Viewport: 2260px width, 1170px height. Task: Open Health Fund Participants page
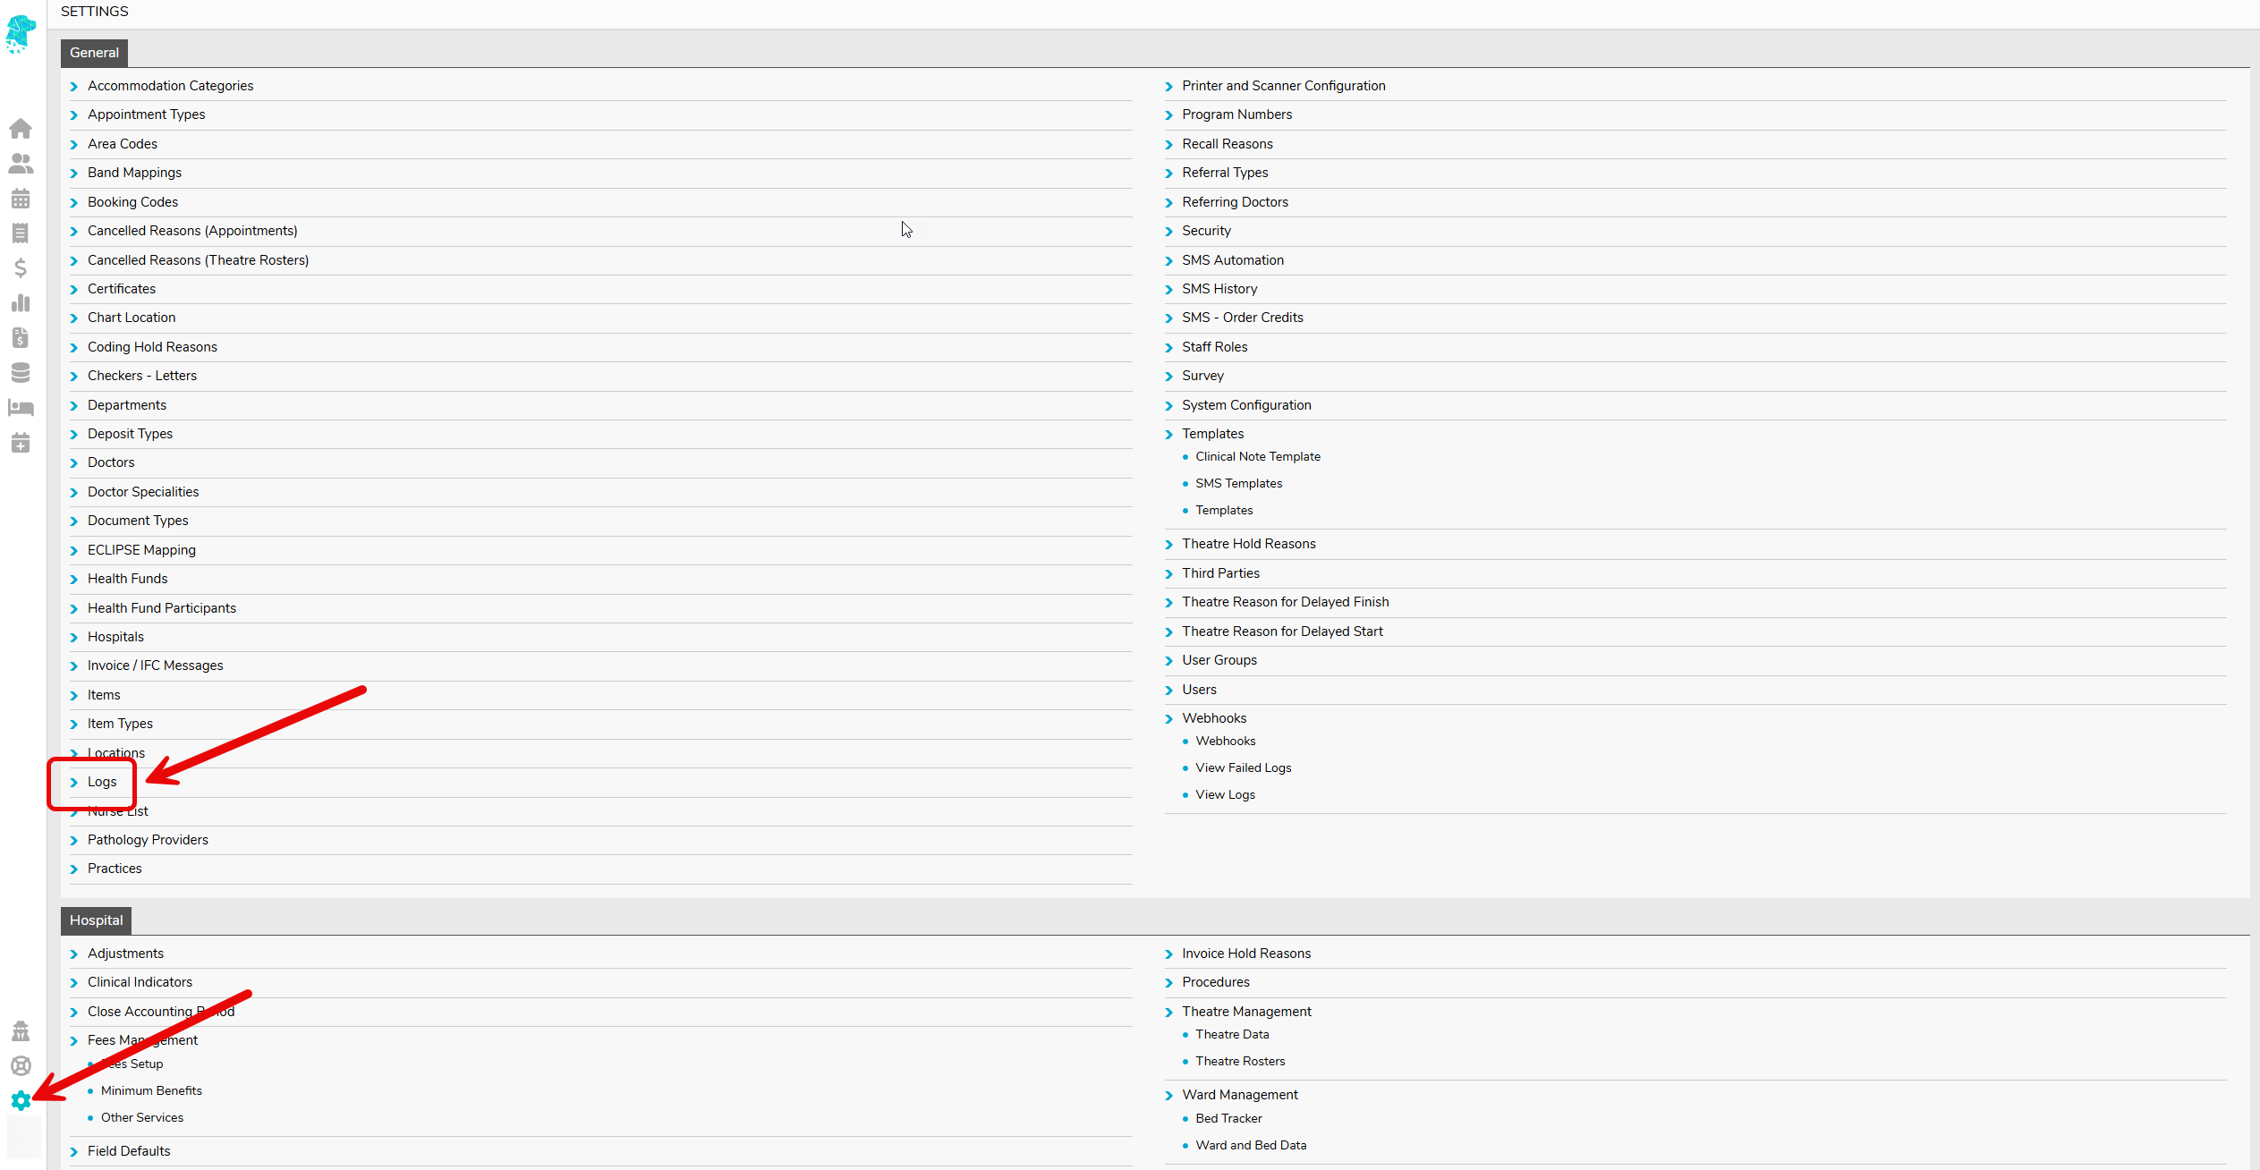(162, 608)
